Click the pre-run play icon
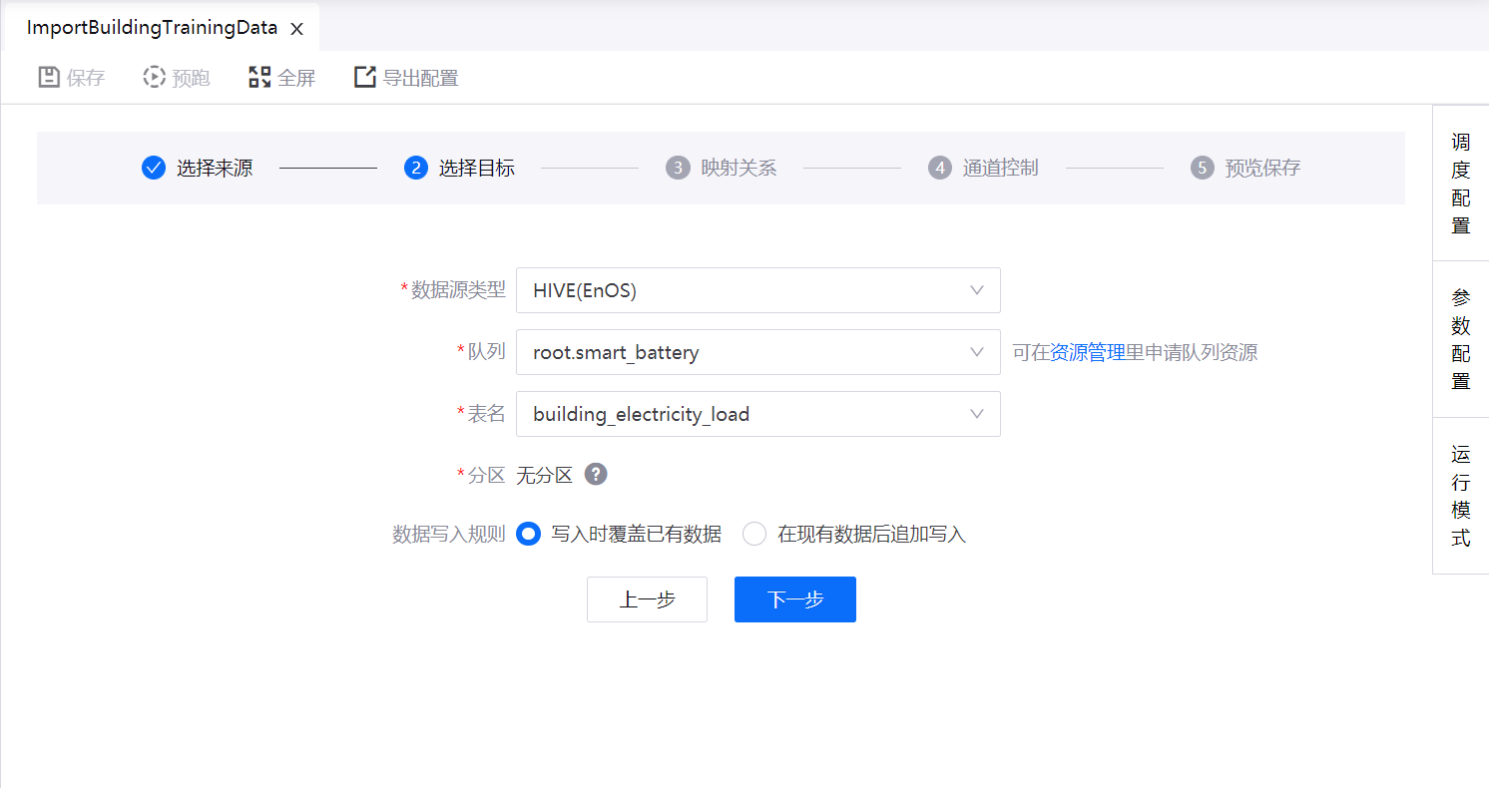This screenshot has height=788, width=1489. click(154, 78)
